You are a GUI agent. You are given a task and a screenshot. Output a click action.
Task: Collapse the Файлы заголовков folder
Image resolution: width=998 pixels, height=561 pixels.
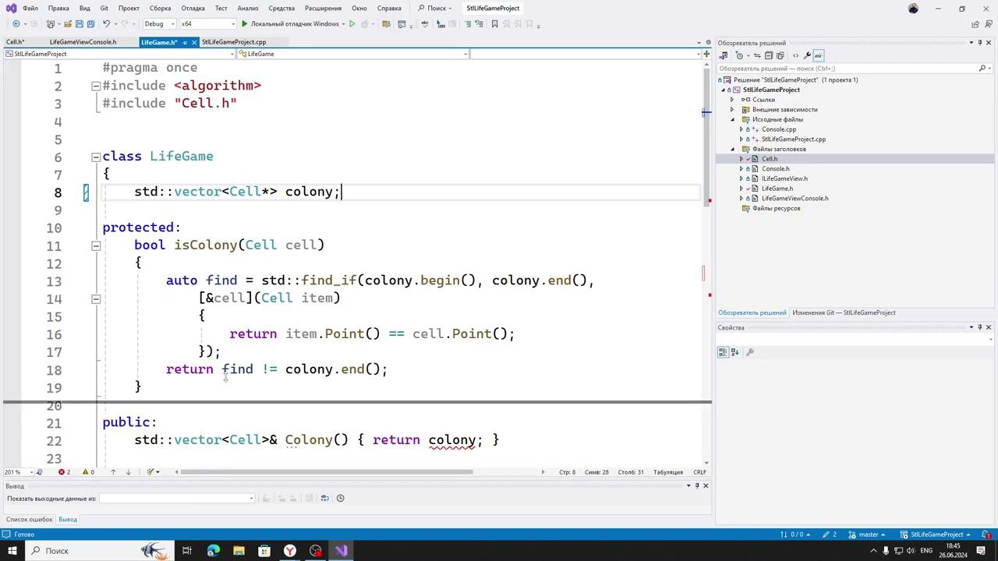coord(732,150)
